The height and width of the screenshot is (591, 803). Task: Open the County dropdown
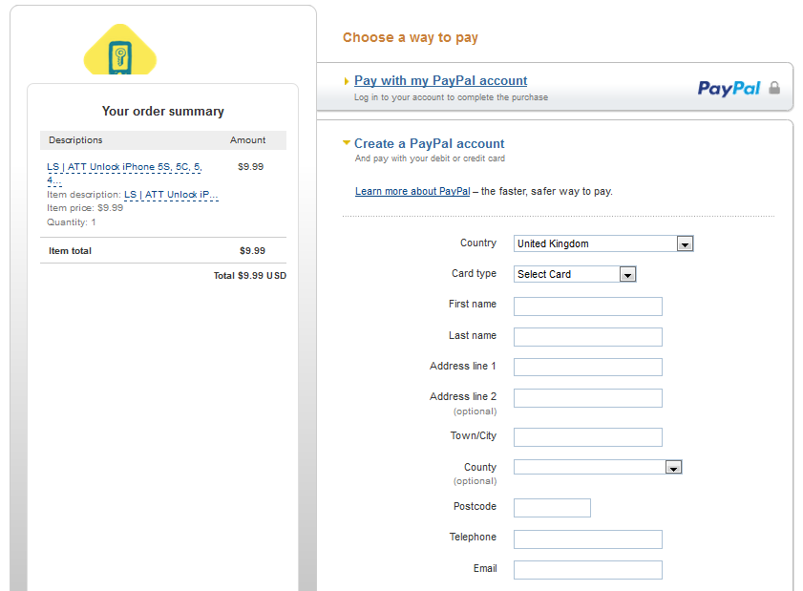tap(597, 467)
